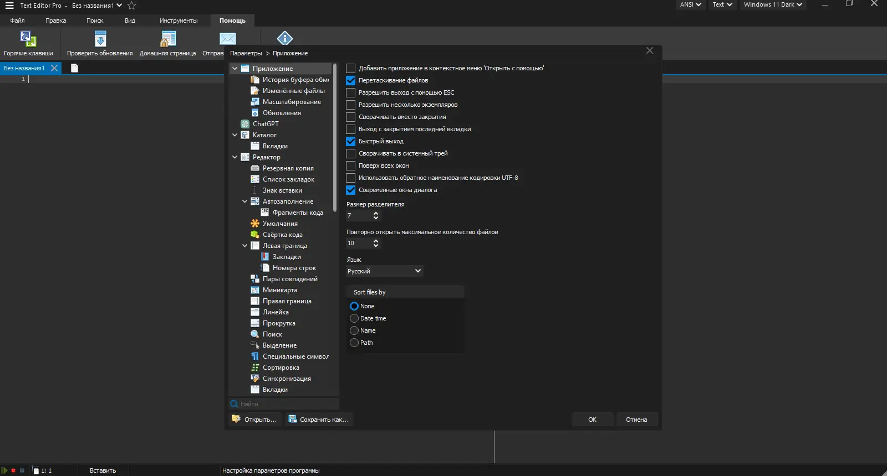887x476 pixels.
Task: Click the Закладки tree icon
Action: click(265, 257)
